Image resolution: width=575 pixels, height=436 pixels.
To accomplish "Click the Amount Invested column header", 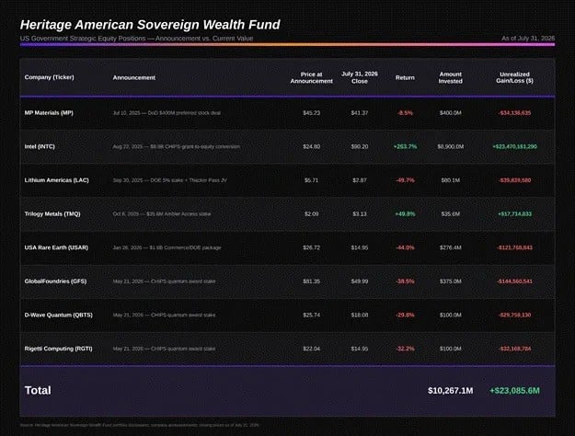I will click(450, 78).
